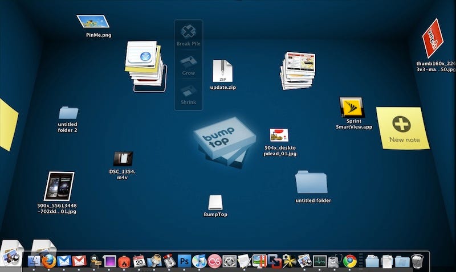Select the BumpTop drive icon

tap(215, 203)
